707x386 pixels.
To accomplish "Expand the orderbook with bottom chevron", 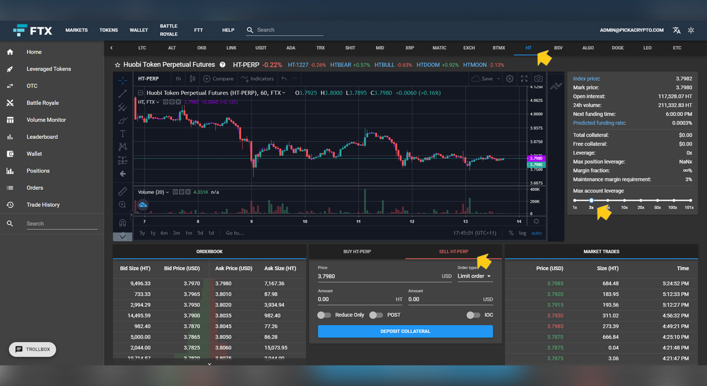I will click(x=209, y=364).
